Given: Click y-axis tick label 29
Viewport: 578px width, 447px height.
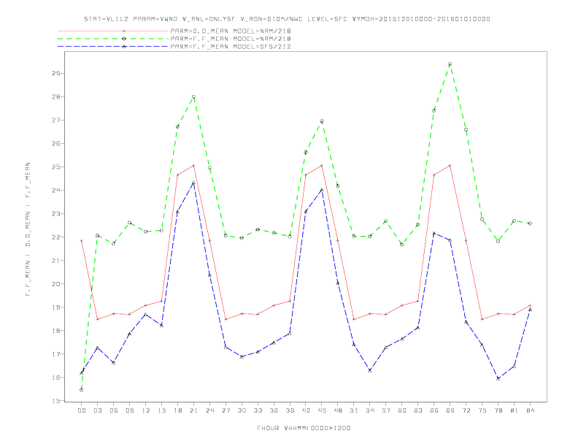Looking at the screenshot, I should click(x=55, y=73).
